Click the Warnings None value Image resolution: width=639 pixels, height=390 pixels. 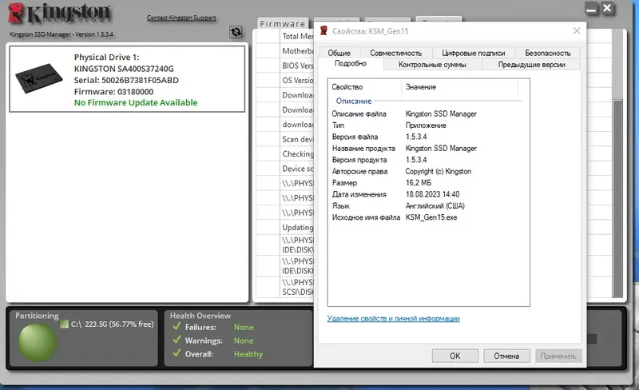(244, 340)
